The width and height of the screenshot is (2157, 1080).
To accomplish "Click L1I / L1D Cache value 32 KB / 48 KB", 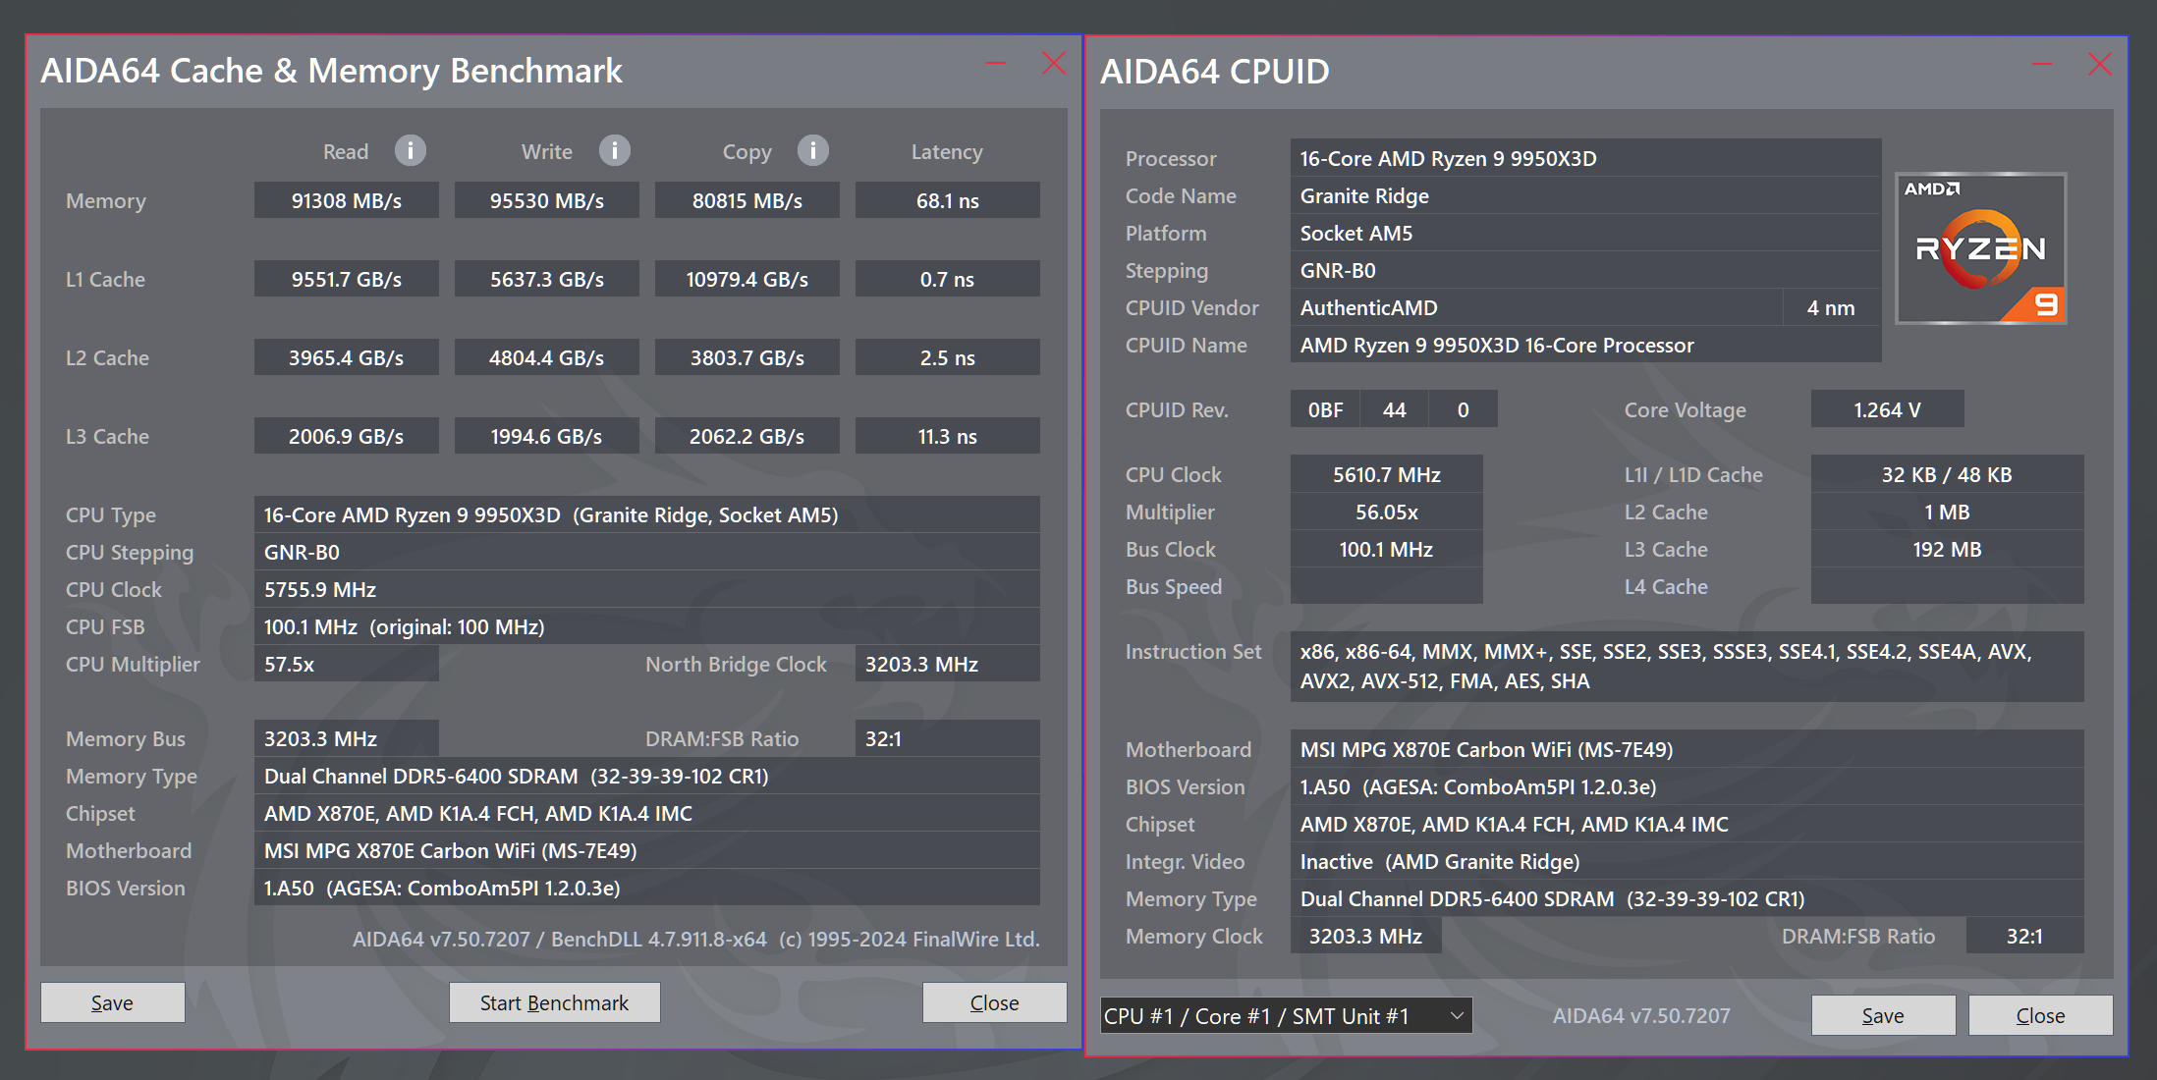I will [x=1947, y=474].
